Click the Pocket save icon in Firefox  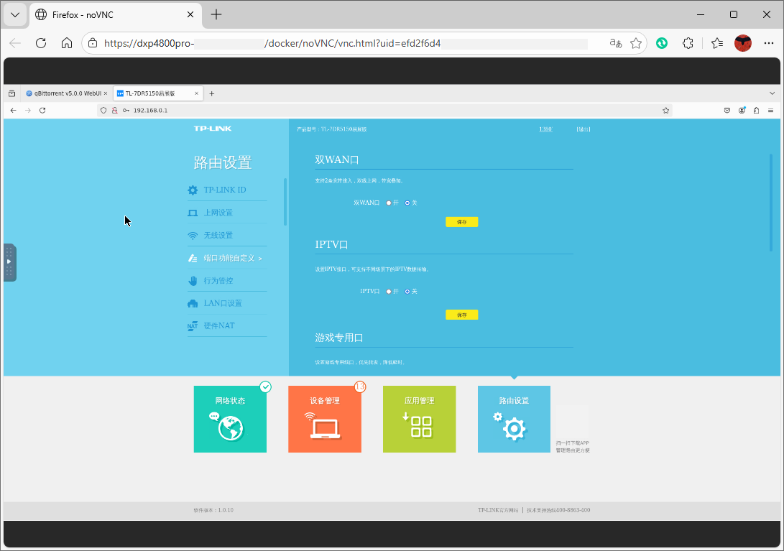tap(727, 111)
